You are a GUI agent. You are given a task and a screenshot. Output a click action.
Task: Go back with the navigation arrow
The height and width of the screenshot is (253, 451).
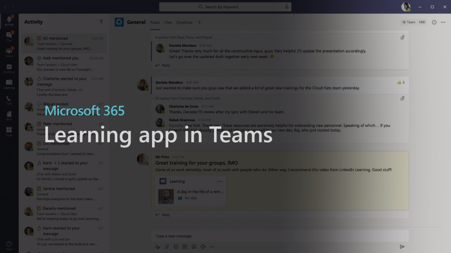pos(5,7)
